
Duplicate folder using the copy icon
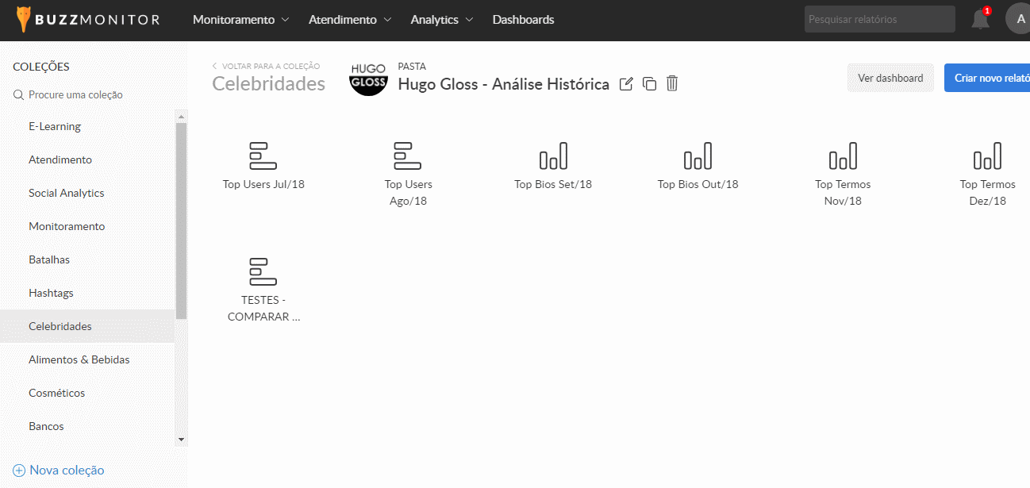649,84
